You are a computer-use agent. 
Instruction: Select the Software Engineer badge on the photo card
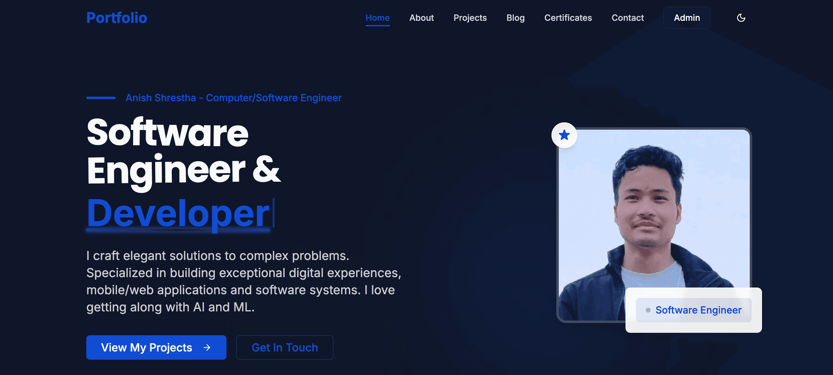pyautogui.click(x=693, y=310)
